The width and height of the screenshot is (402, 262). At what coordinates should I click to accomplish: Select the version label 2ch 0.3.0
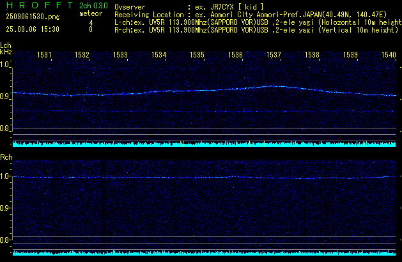click(x=93, y=5)
